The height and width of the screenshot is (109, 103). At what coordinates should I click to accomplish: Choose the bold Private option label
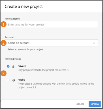pyautogui.click(x=22, y=66)
